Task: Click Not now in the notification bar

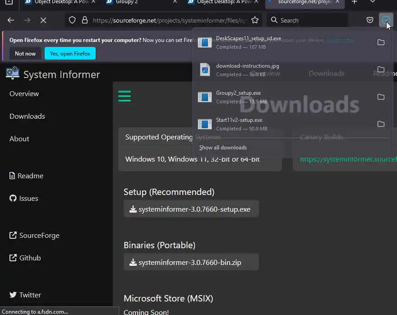Action: coord(25,54)
